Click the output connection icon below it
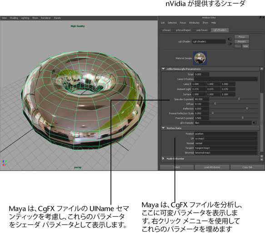The image size is (265, 234). (230, 44)
